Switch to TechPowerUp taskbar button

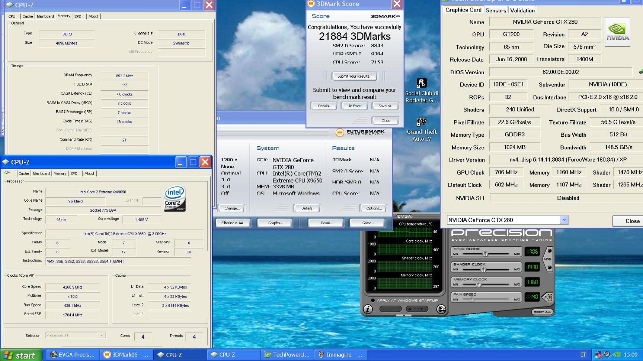(x=287, y=355)
